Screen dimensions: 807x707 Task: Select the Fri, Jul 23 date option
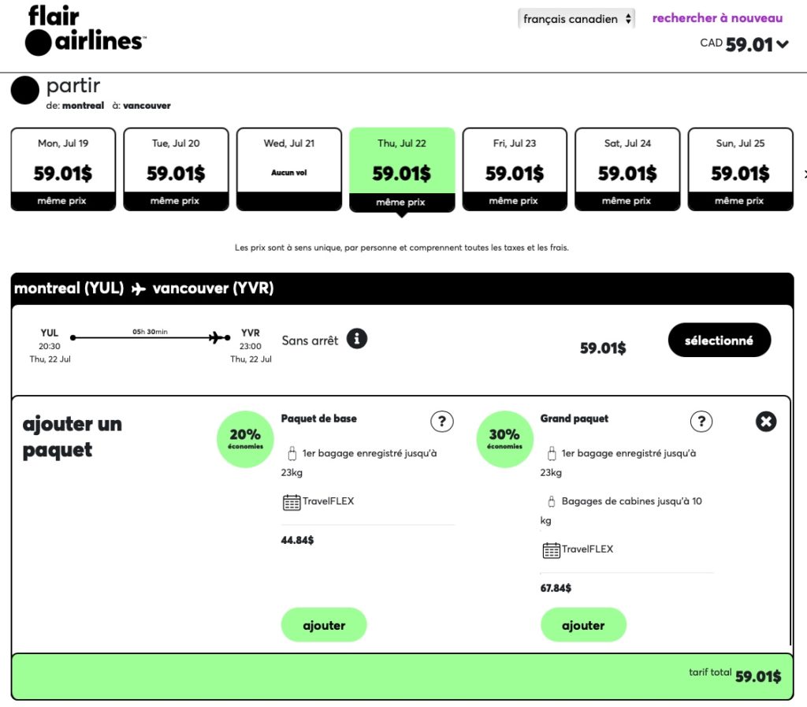[515, 169]
